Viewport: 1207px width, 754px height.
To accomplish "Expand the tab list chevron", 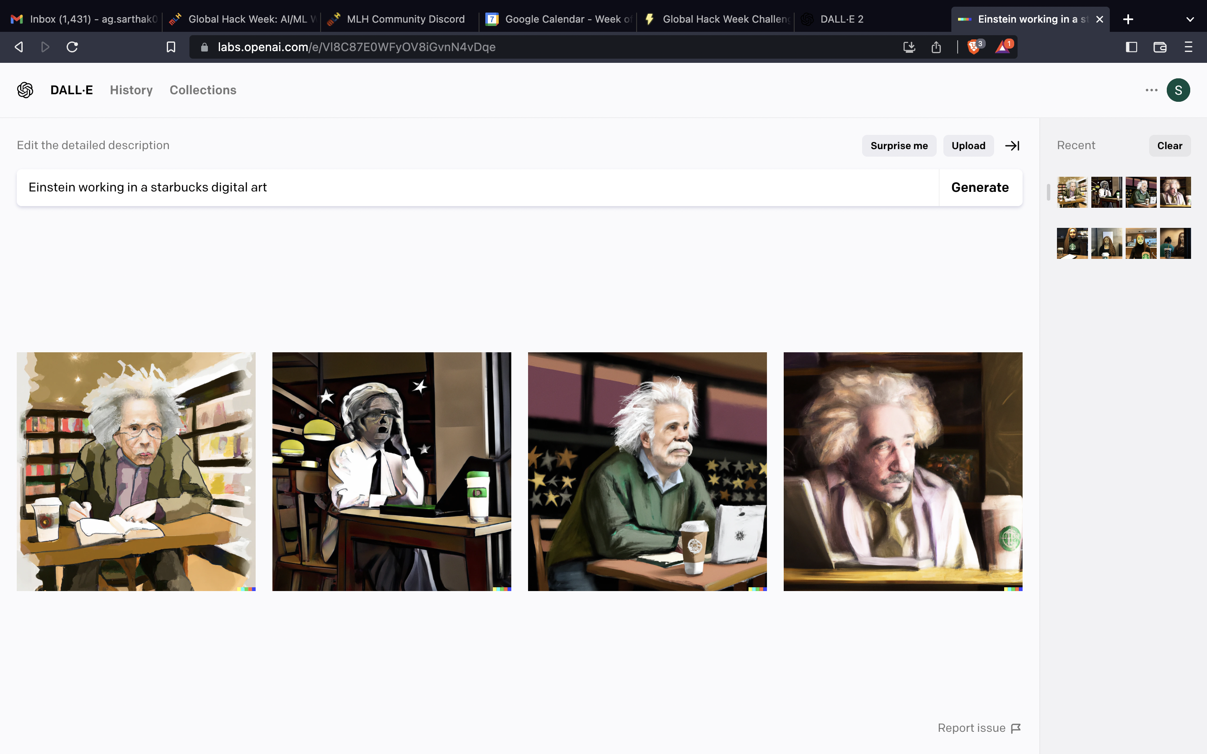I will [1190, 19].
